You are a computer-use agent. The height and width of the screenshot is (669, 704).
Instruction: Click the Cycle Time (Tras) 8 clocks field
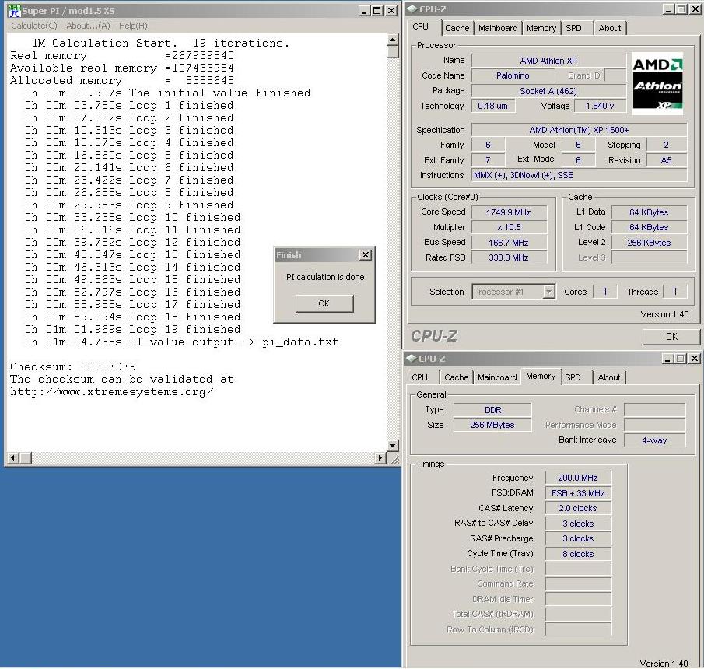pos(578,554)
